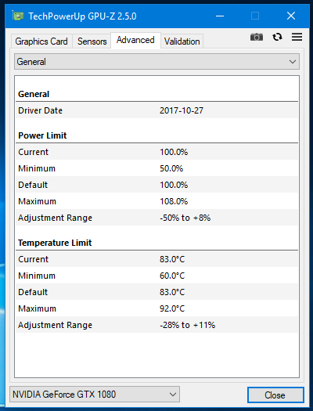Screen dimensions: 313x411
Task: Open the Sensors tab
Action: (x=92, y=41)
